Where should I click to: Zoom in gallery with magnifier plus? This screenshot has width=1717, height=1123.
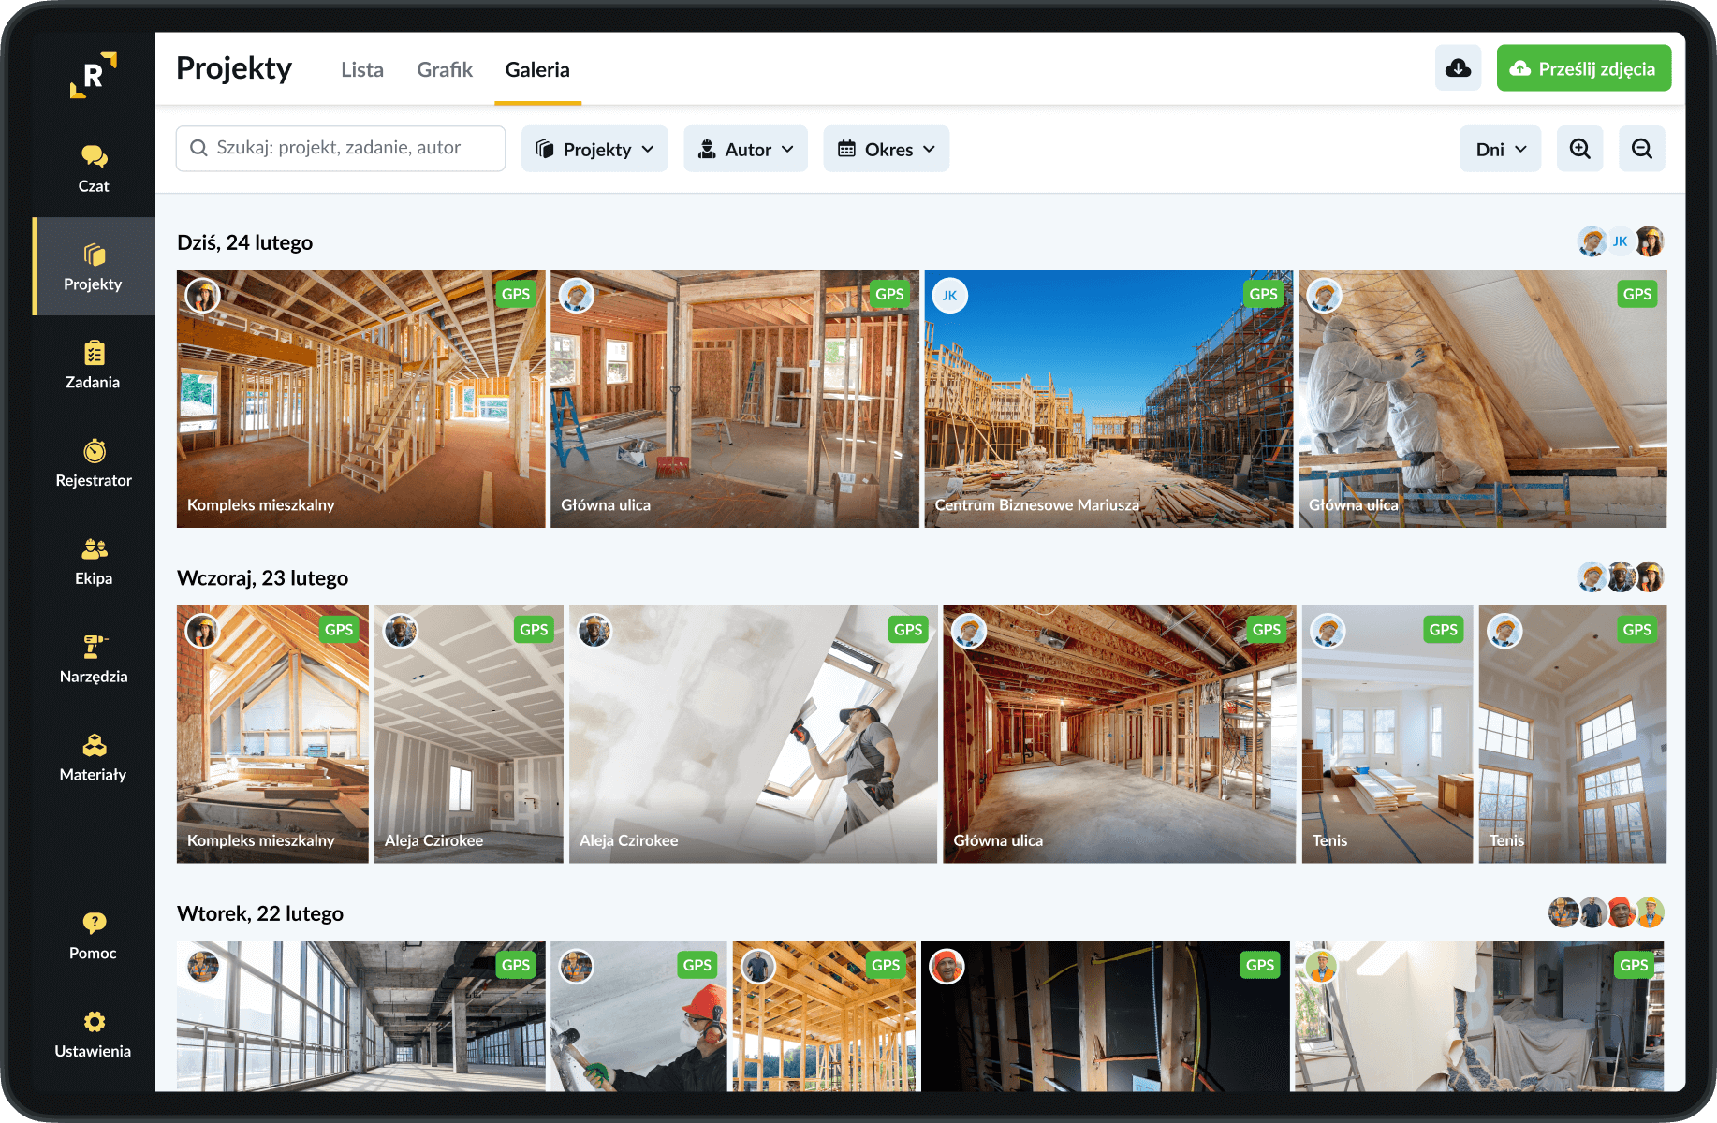(x=1579, y=149)
